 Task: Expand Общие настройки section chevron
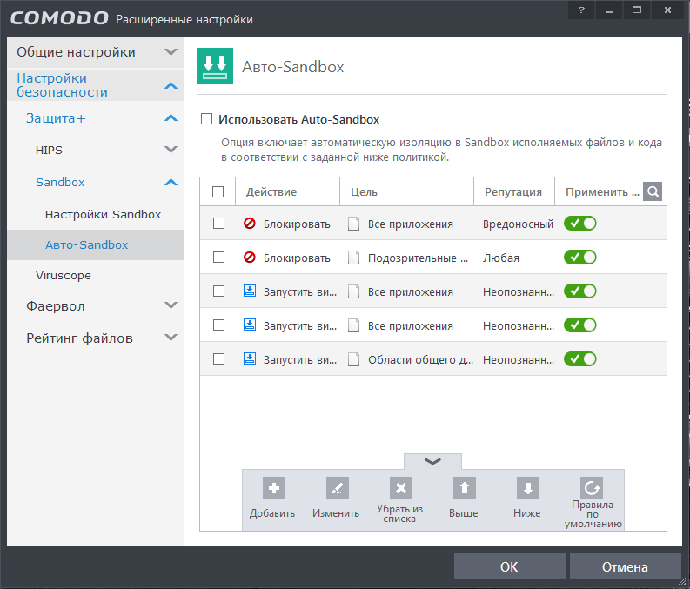pos(171,52)
